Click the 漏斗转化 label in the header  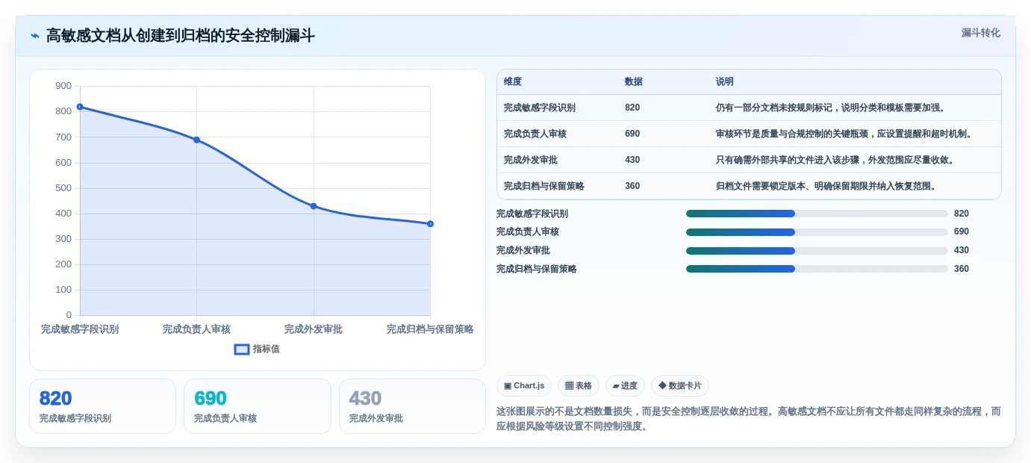980,33
